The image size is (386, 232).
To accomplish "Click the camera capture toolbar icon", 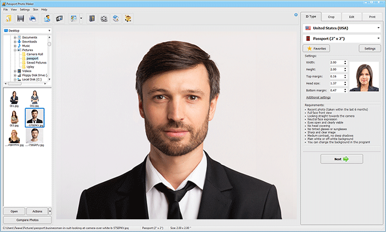I will [60, 19].
